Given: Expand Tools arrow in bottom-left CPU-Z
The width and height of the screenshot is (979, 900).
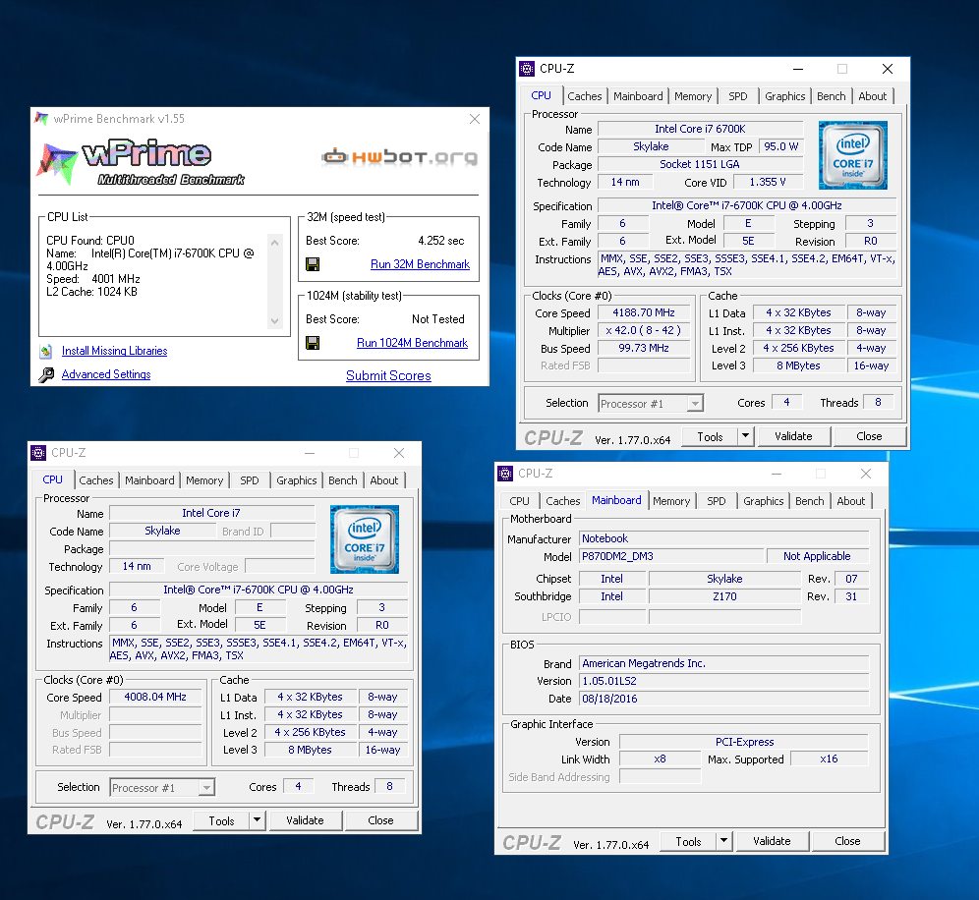Looking at the screenshot, I should 258,820.
